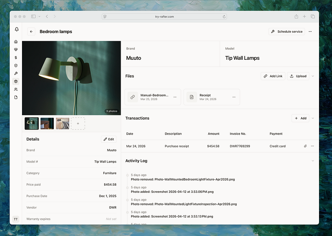Select the third photo thumbnail
332x236 pixels.
(x=62, y=124)
